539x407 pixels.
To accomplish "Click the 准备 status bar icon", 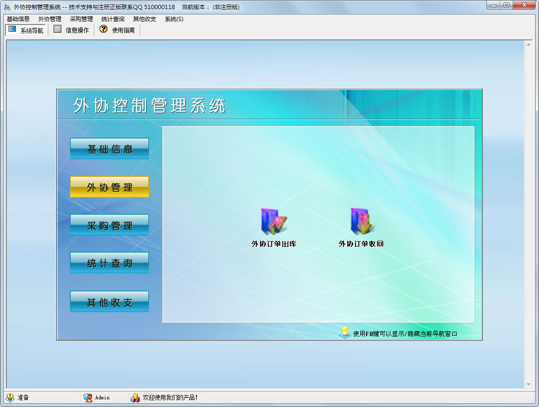I will (10, 397).
